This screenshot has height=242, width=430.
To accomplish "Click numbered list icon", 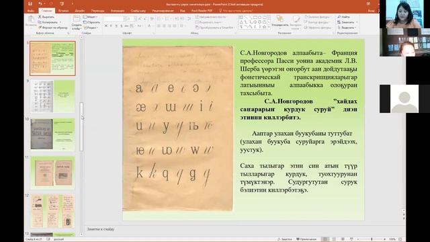I will click(167, 19).
